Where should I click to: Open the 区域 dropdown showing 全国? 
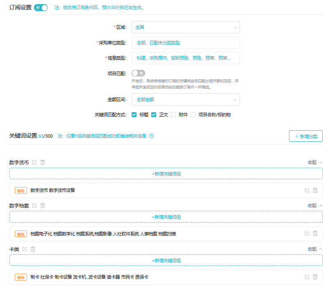185,27
